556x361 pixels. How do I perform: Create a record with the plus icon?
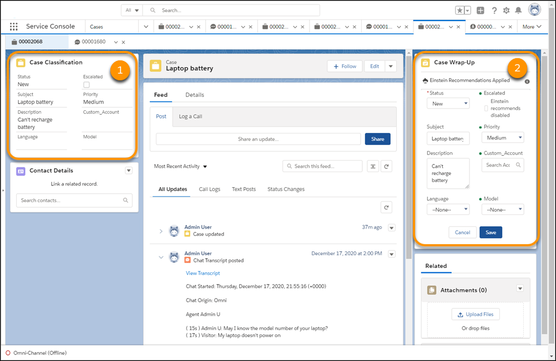click(481, 10)
